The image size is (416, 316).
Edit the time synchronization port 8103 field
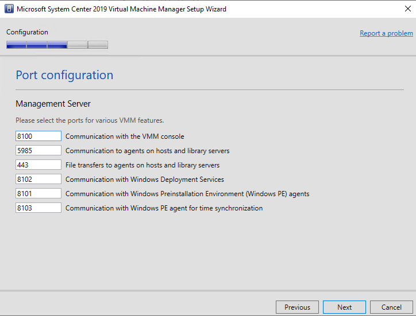pos(38,208)
